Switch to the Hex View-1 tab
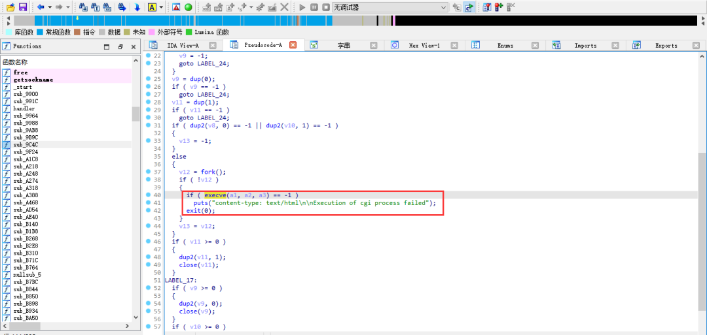707x335 pixels. [424, 46]
